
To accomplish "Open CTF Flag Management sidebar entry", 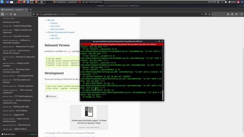I will pos(18,96).
